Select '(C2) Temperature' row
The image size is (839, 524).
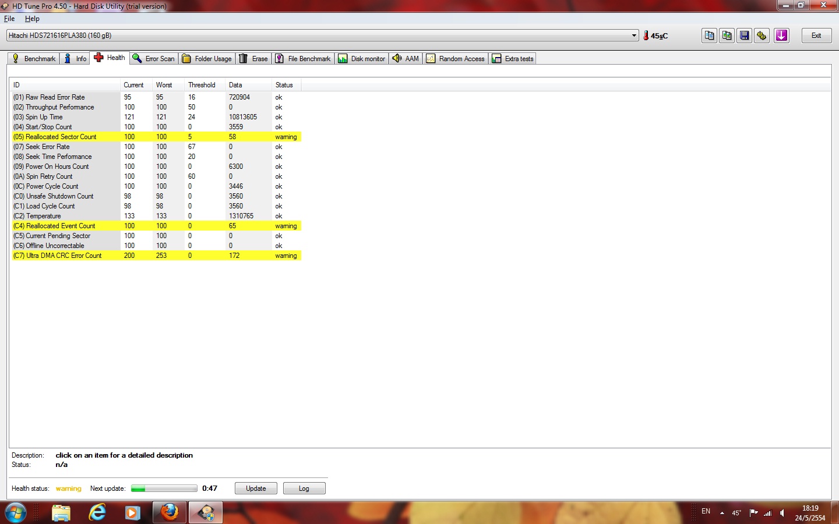[x=156, y=216]
